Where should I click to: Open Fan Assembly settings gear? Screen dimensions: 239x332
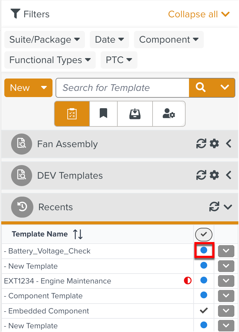pos(214,144)
